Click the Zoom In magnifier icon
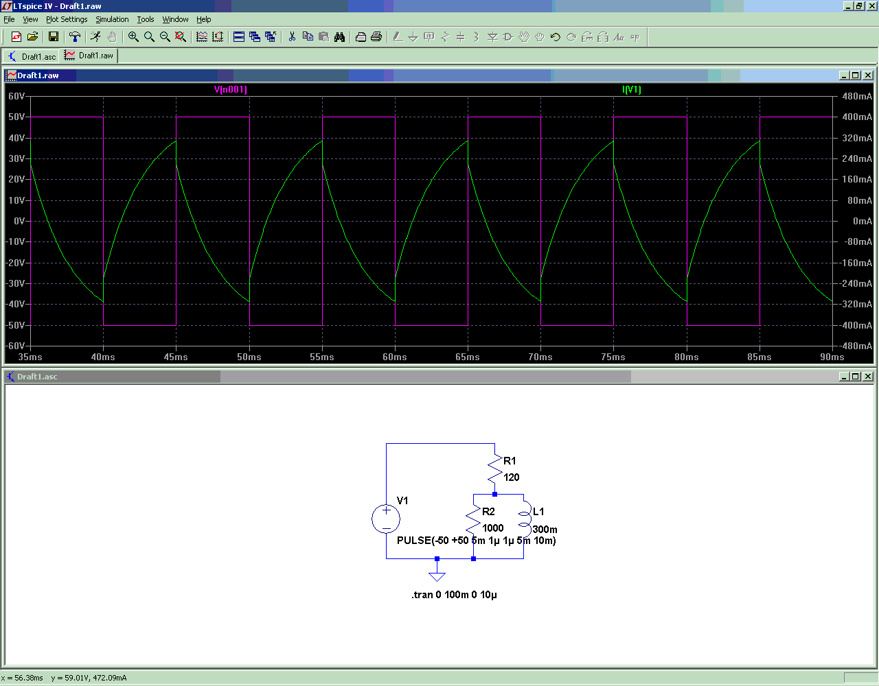Screen dimensions: 879x686 [x=133, y=37]
